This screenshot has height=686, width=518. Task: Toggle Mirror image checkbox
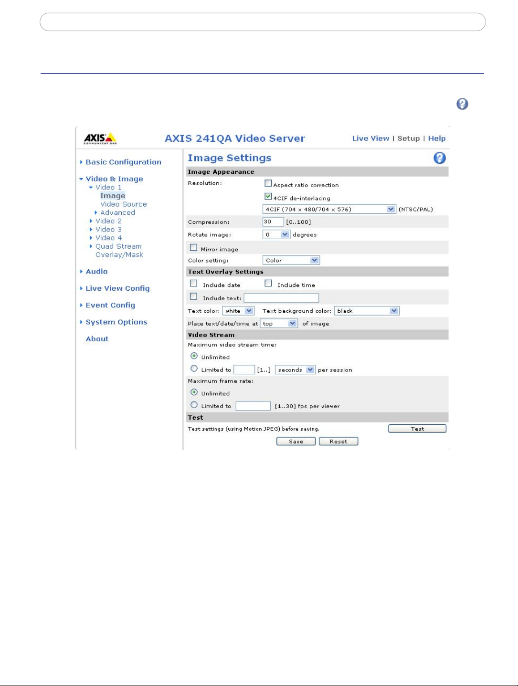point(193,247)
